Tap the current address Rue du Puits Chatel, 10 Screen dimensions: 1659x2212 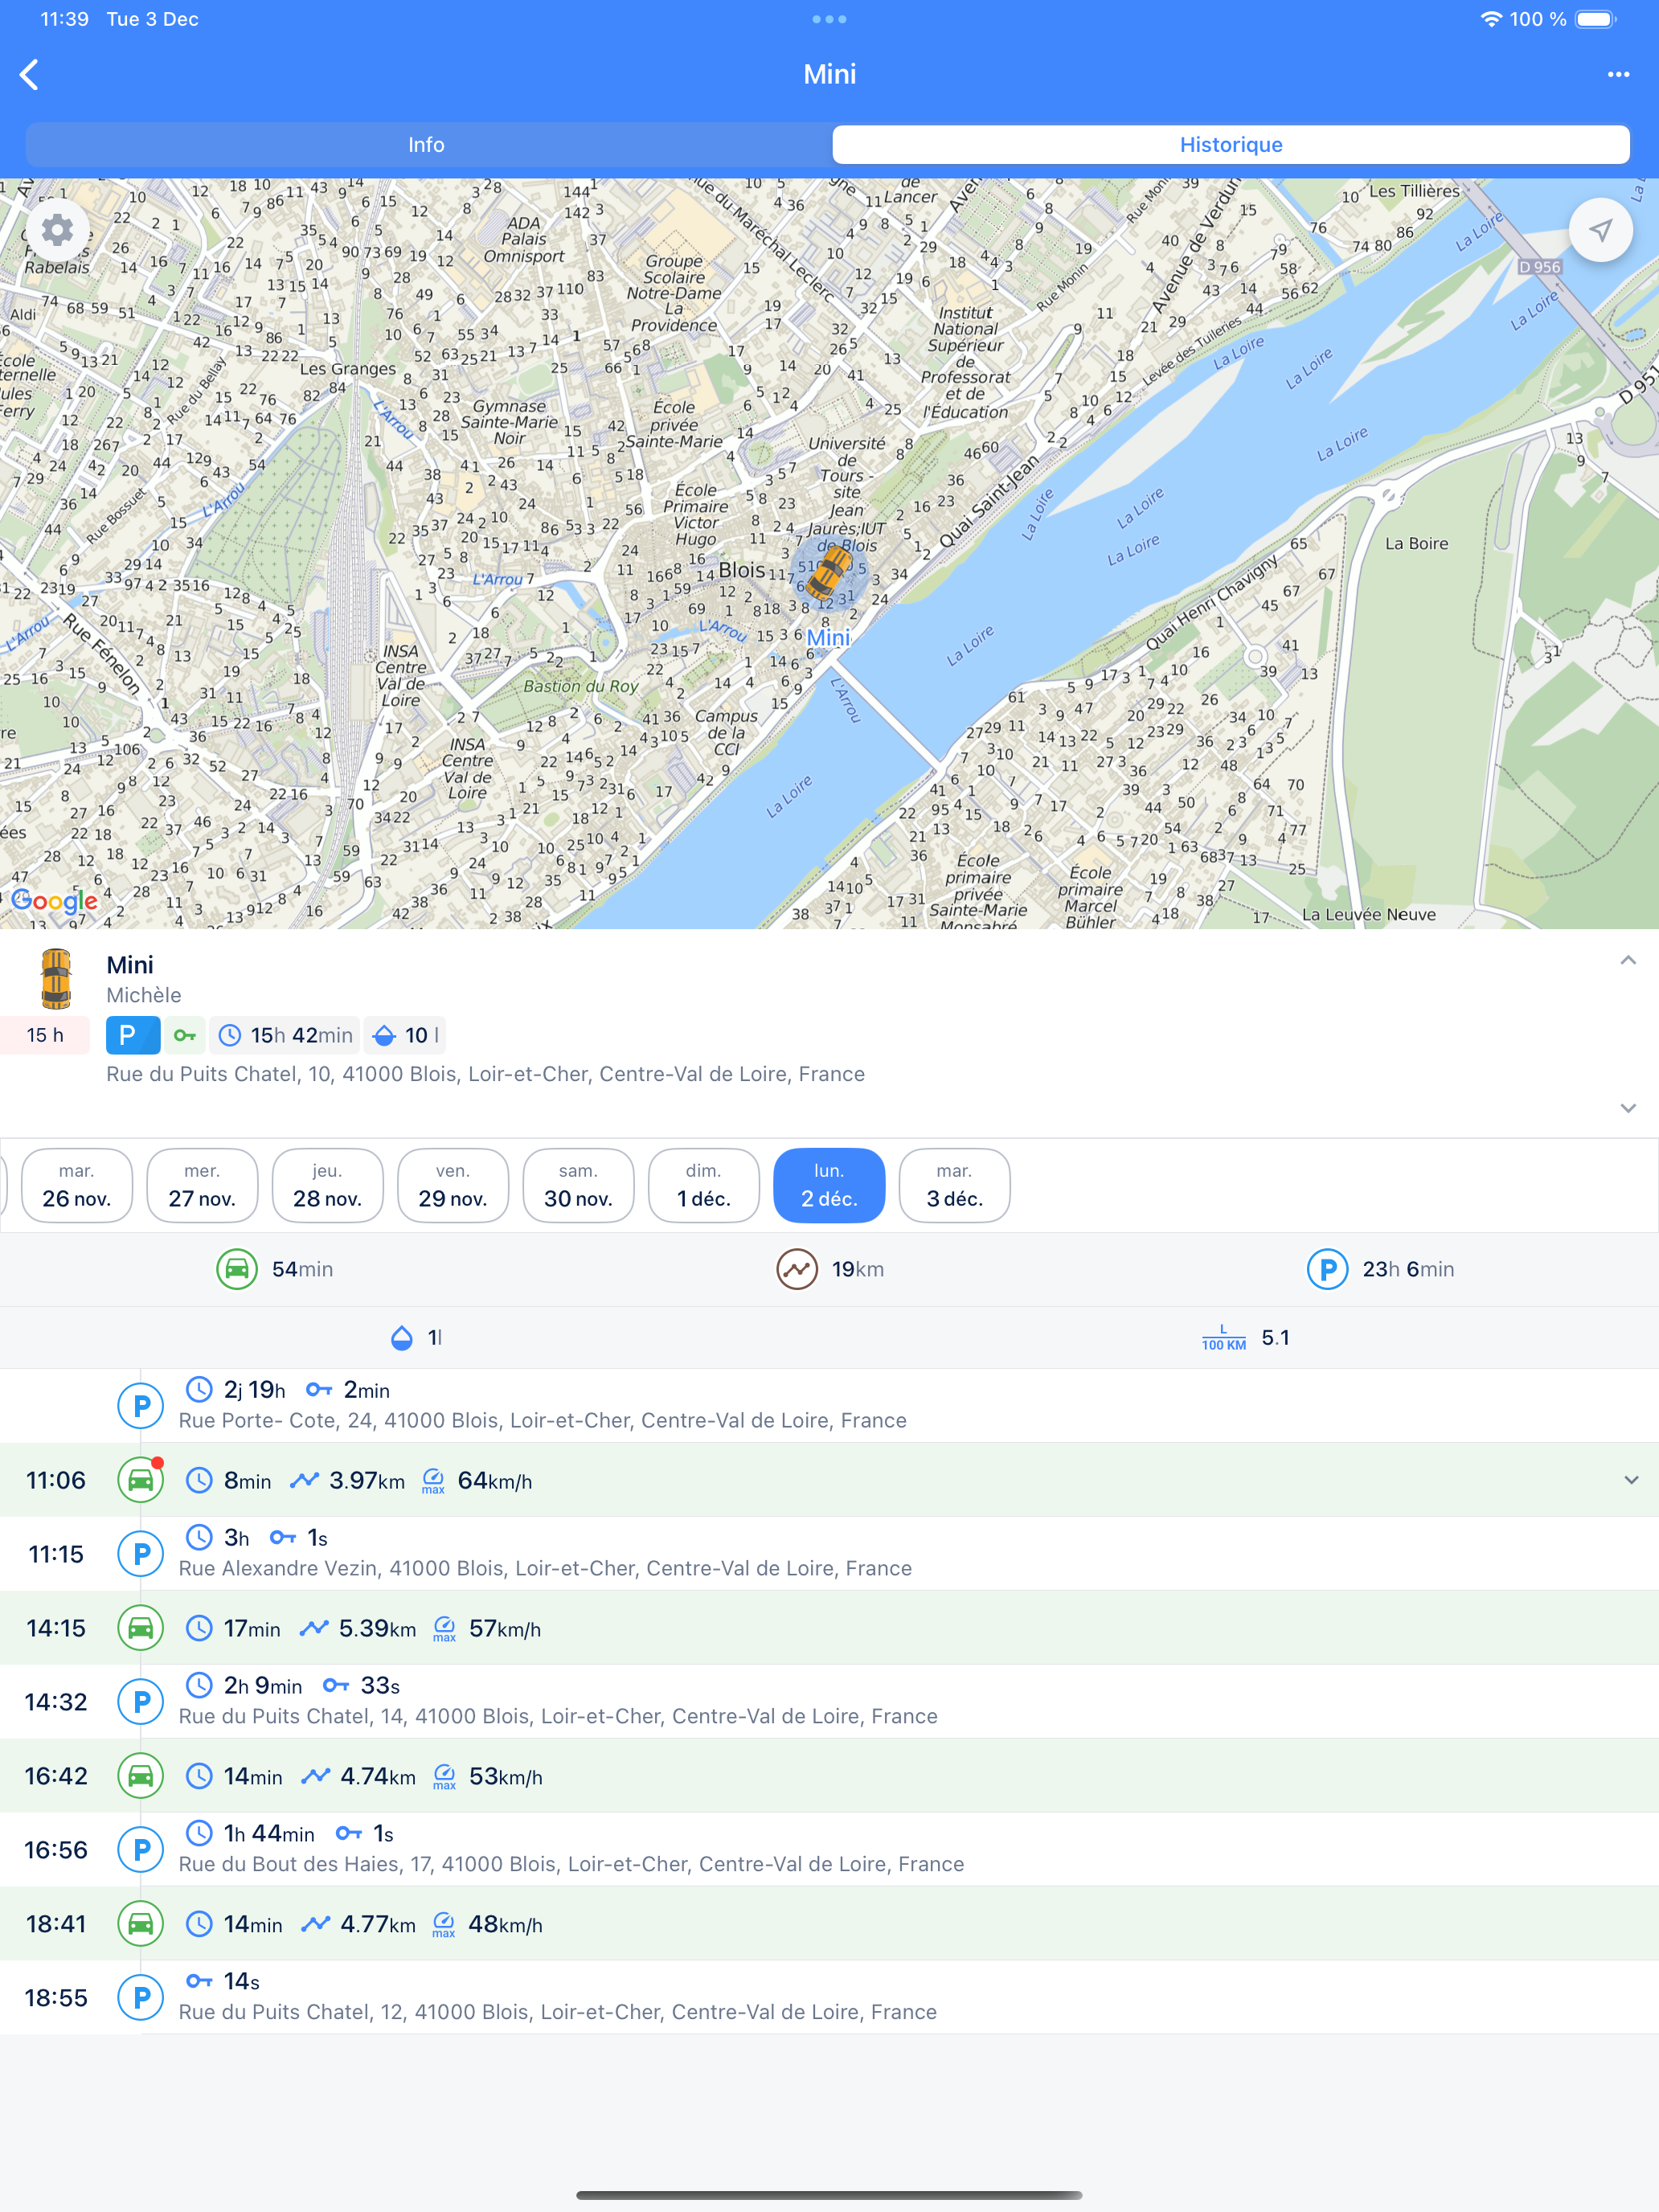(x=486, y=1074)
